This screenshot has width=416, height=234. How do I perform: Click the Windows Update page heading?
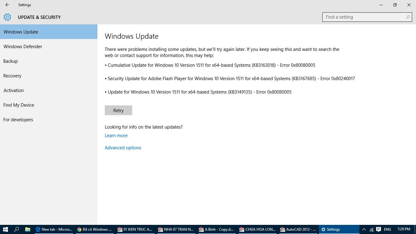132,36
